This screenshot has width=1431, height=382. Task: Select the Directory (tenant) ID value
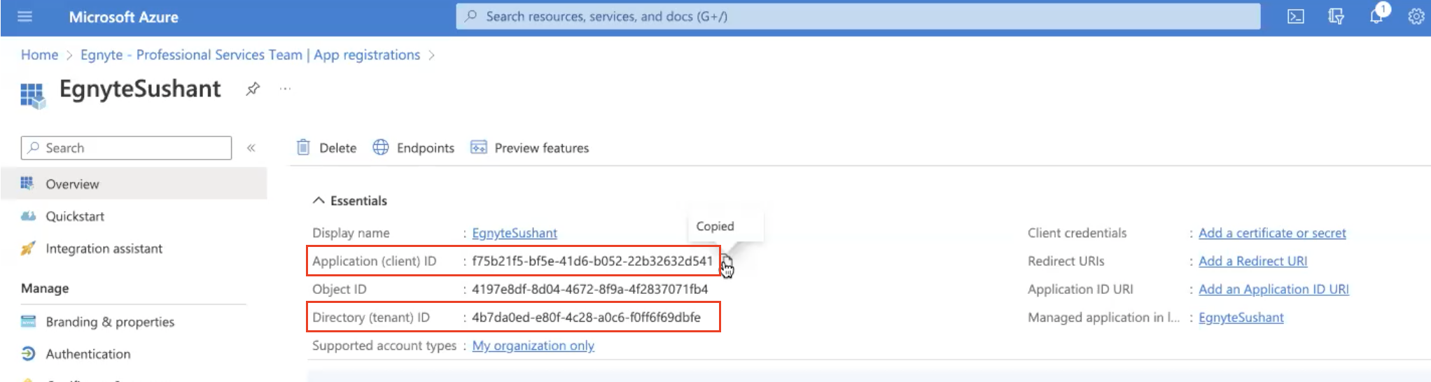586,318
